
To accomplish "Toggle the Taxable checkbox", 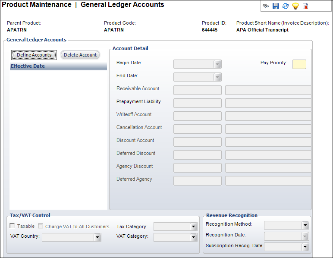I will (13, 226).
